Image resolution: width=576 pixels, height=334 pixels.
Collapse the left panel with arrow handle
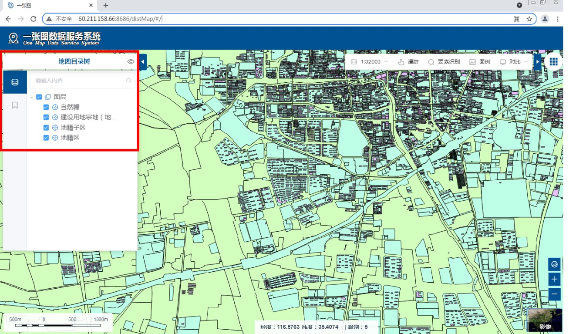(143, 62)
